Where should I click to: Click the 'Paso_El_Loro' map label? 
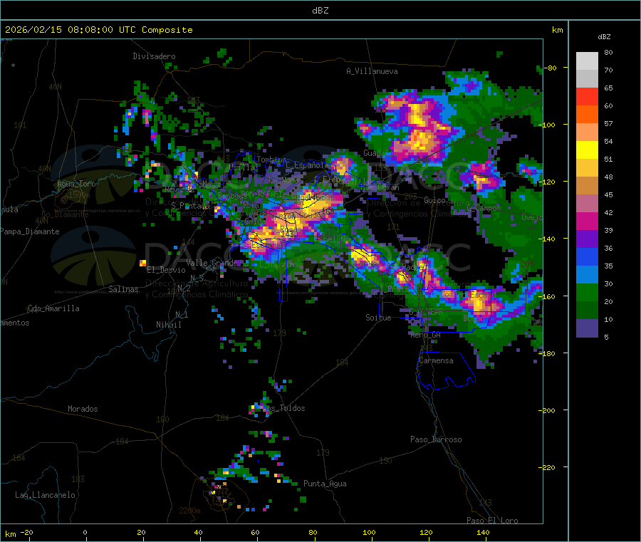point(492,521)
